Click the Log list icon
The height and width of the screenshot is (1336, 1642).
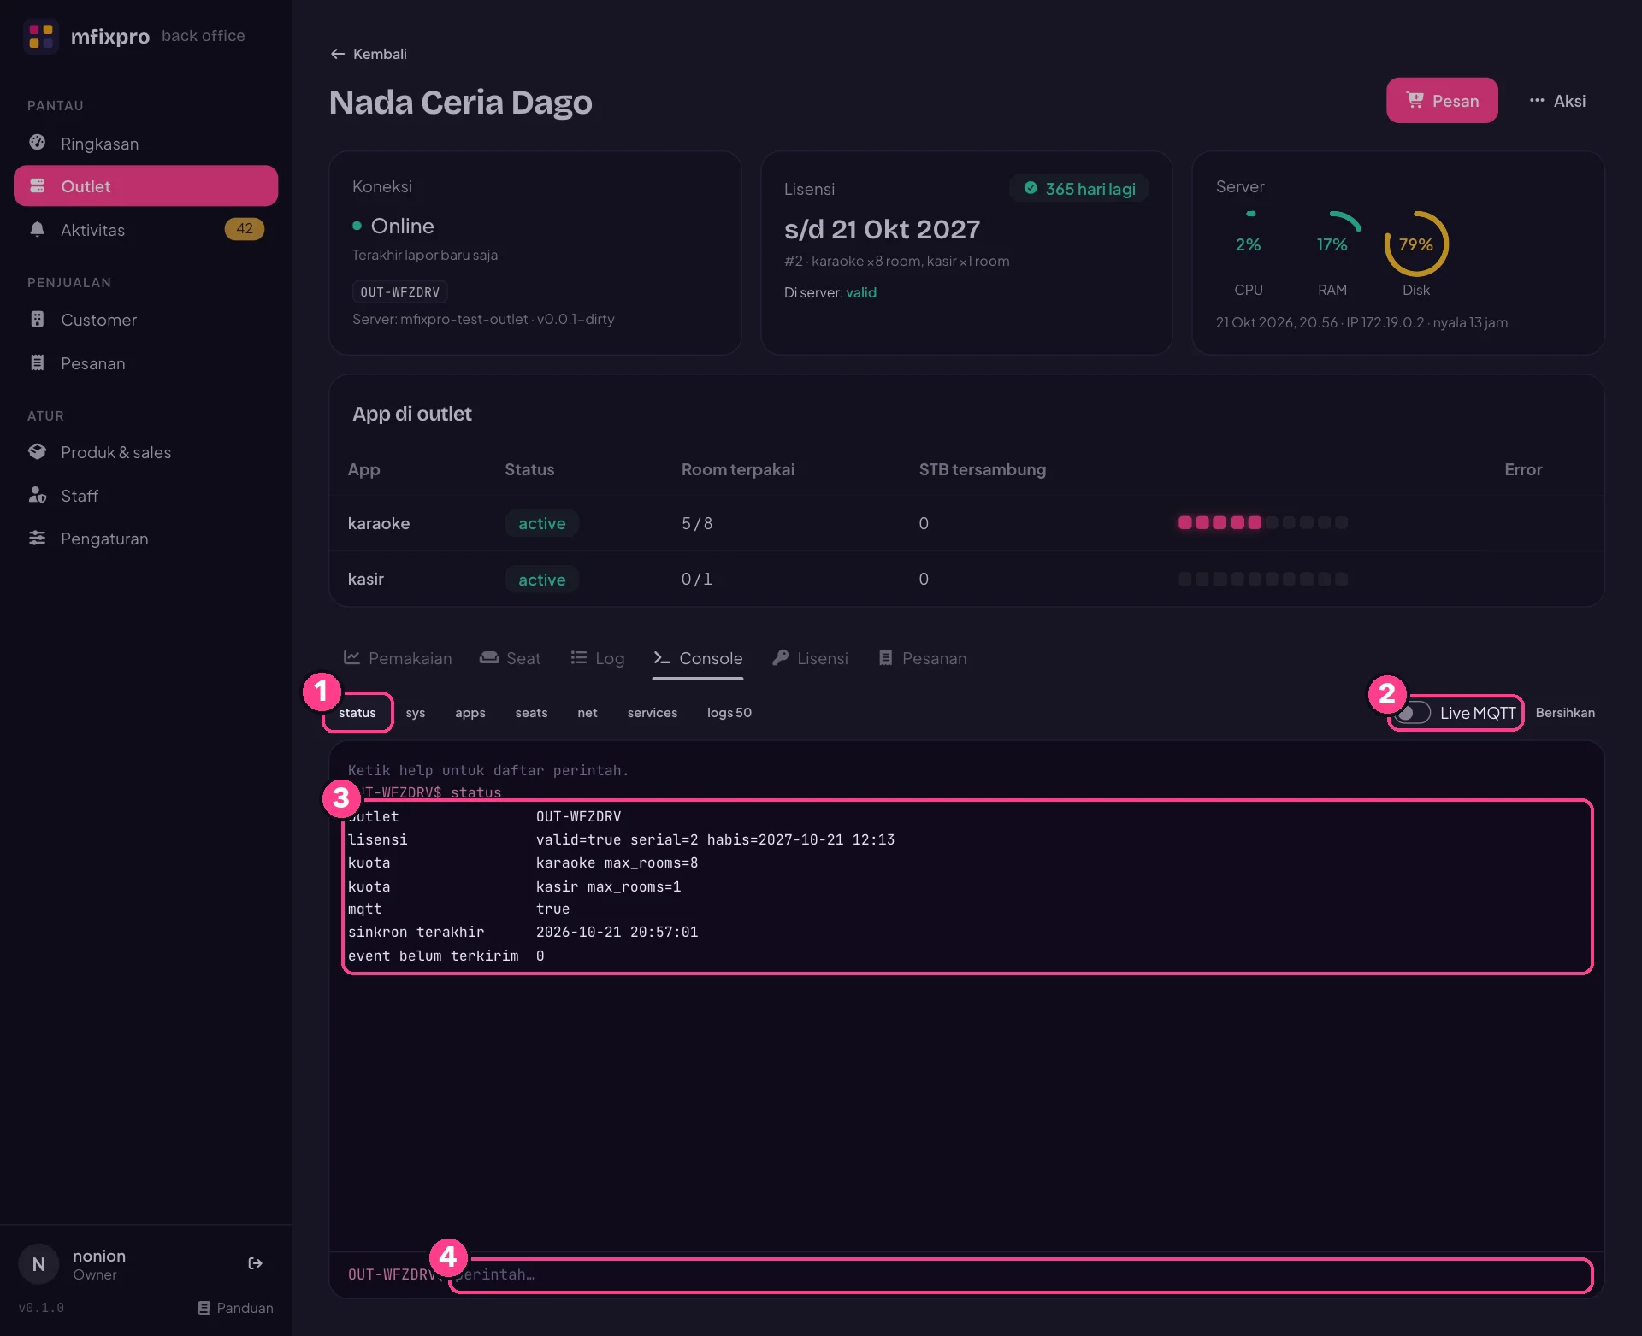(x=579, y=657)
